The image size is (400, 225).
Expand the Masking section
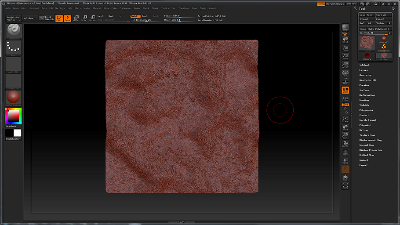click(x=364, y=100)
